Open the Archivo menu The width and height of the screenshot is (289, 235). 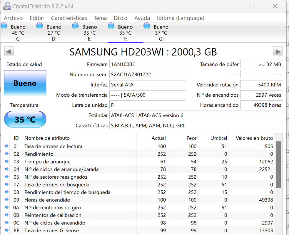pyautogui.click(x=13, y=18)
